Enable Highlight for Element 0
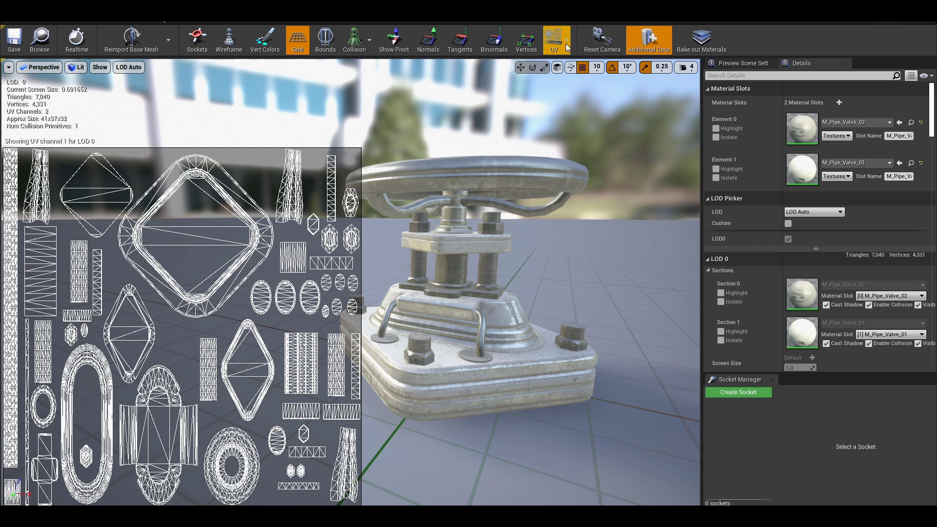Viewport: 937px width, 527px height. coord(716,128)
